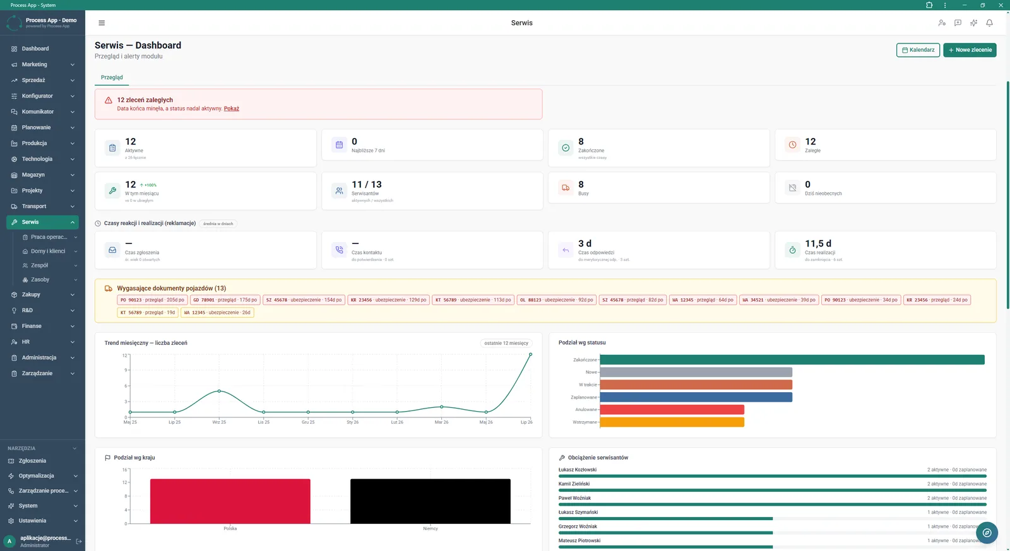This screenshot has height=551, width=1010.
Task: Click wrench icon in W tym miesiącu card
Action: click(x=112, y=190)
